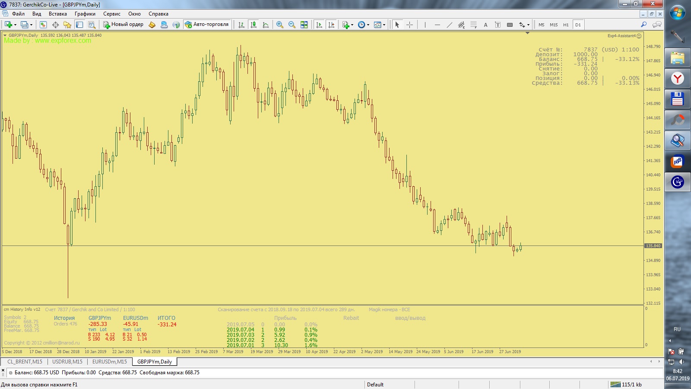The height and width of the screenshot is (389, 691).
Task: Set timeframe to M5
Action: pyautogui.click(x=542, y=25)
